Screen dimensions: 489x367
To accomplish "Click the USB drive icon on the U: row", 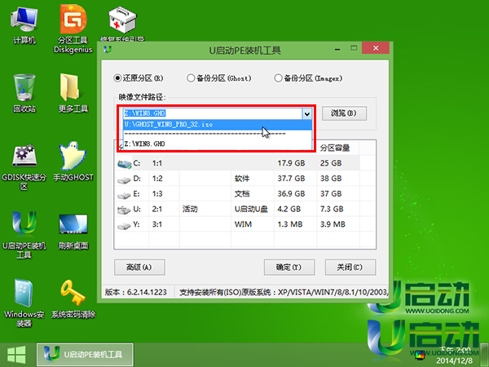I will pyautogui.click(x=124, y=210).
